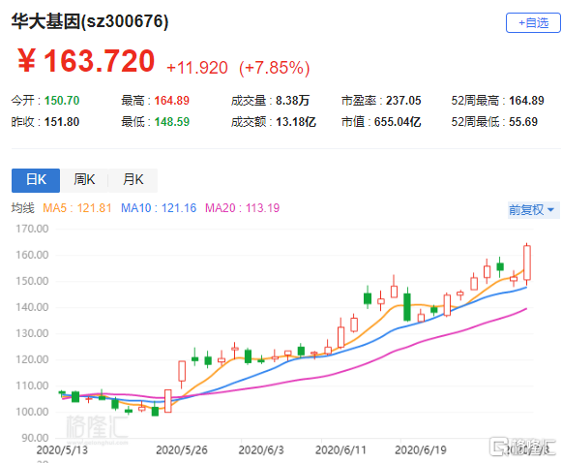Click the 市盈率 value 237.05

(403, 101)
